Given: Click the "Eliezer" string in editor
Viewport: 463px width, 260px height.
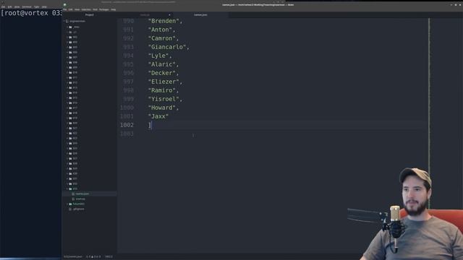Looking at the screenshot, I should point(163,82).
